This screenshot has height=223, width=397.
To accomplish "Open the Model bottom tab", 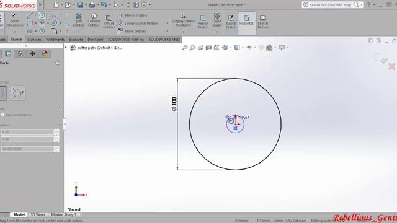I will pos(19,215).
